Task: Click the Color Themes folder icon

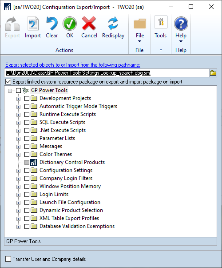Action: (34, 154)
